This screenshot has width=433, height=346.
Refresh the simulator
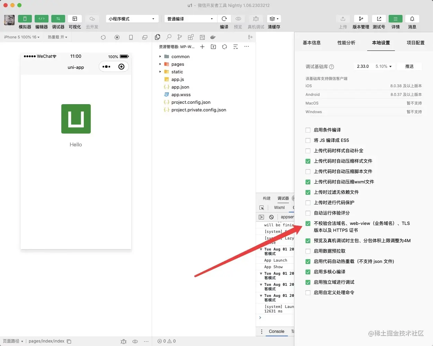(x=103, y=37)
